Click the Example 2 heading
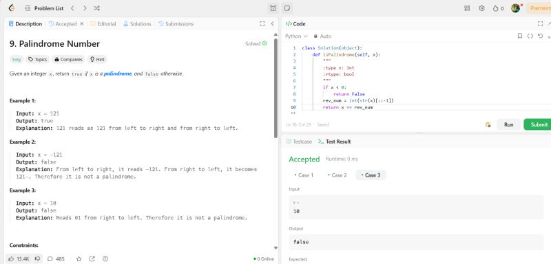The width and height of the screenshot is (551, 264). 23,142
